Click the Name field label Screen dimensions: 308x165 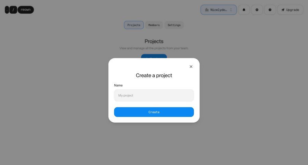tap(118, 85)
